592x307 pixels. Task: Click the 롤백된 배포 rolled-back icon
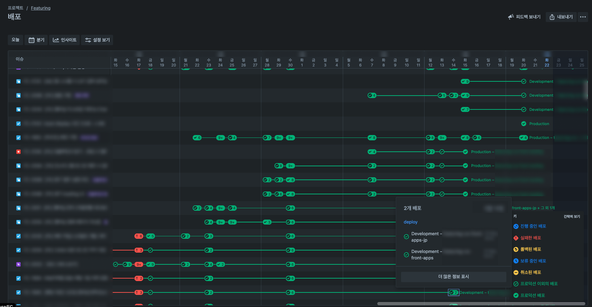(x=516, y=249)
